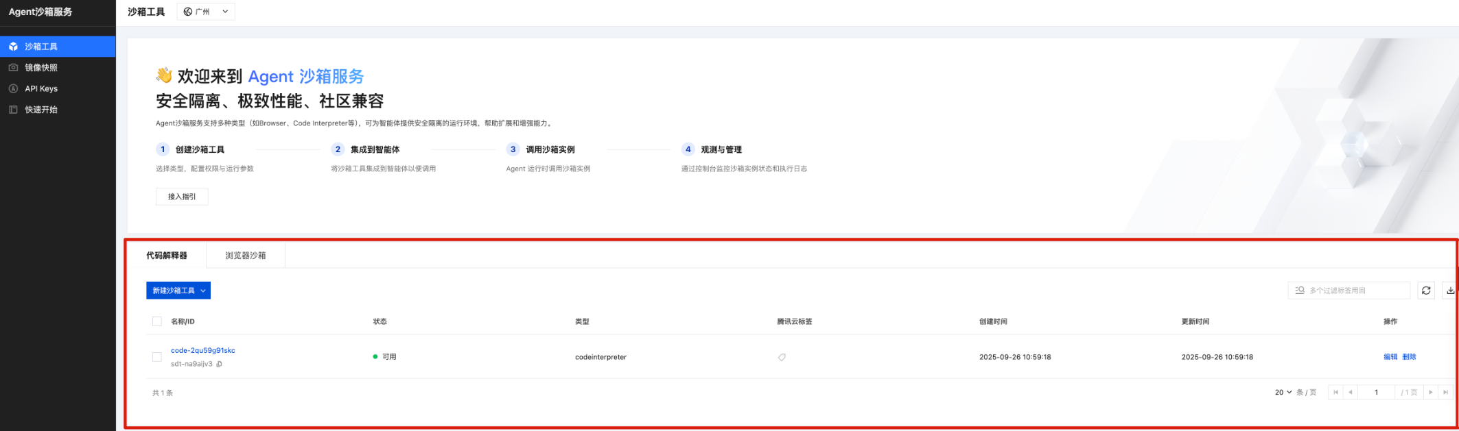Click the 状态 column header
This screenshot has height=431, width=1459.
click(380, 321)
